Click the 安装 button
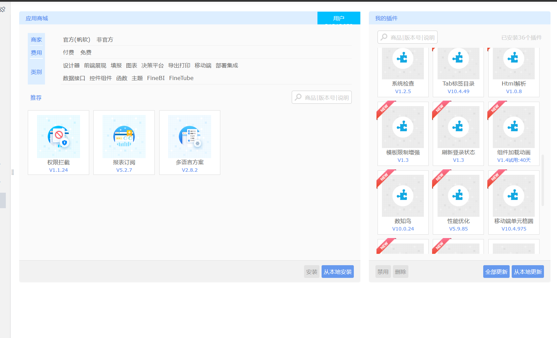The image size is (557, 338). click(312, 272)
